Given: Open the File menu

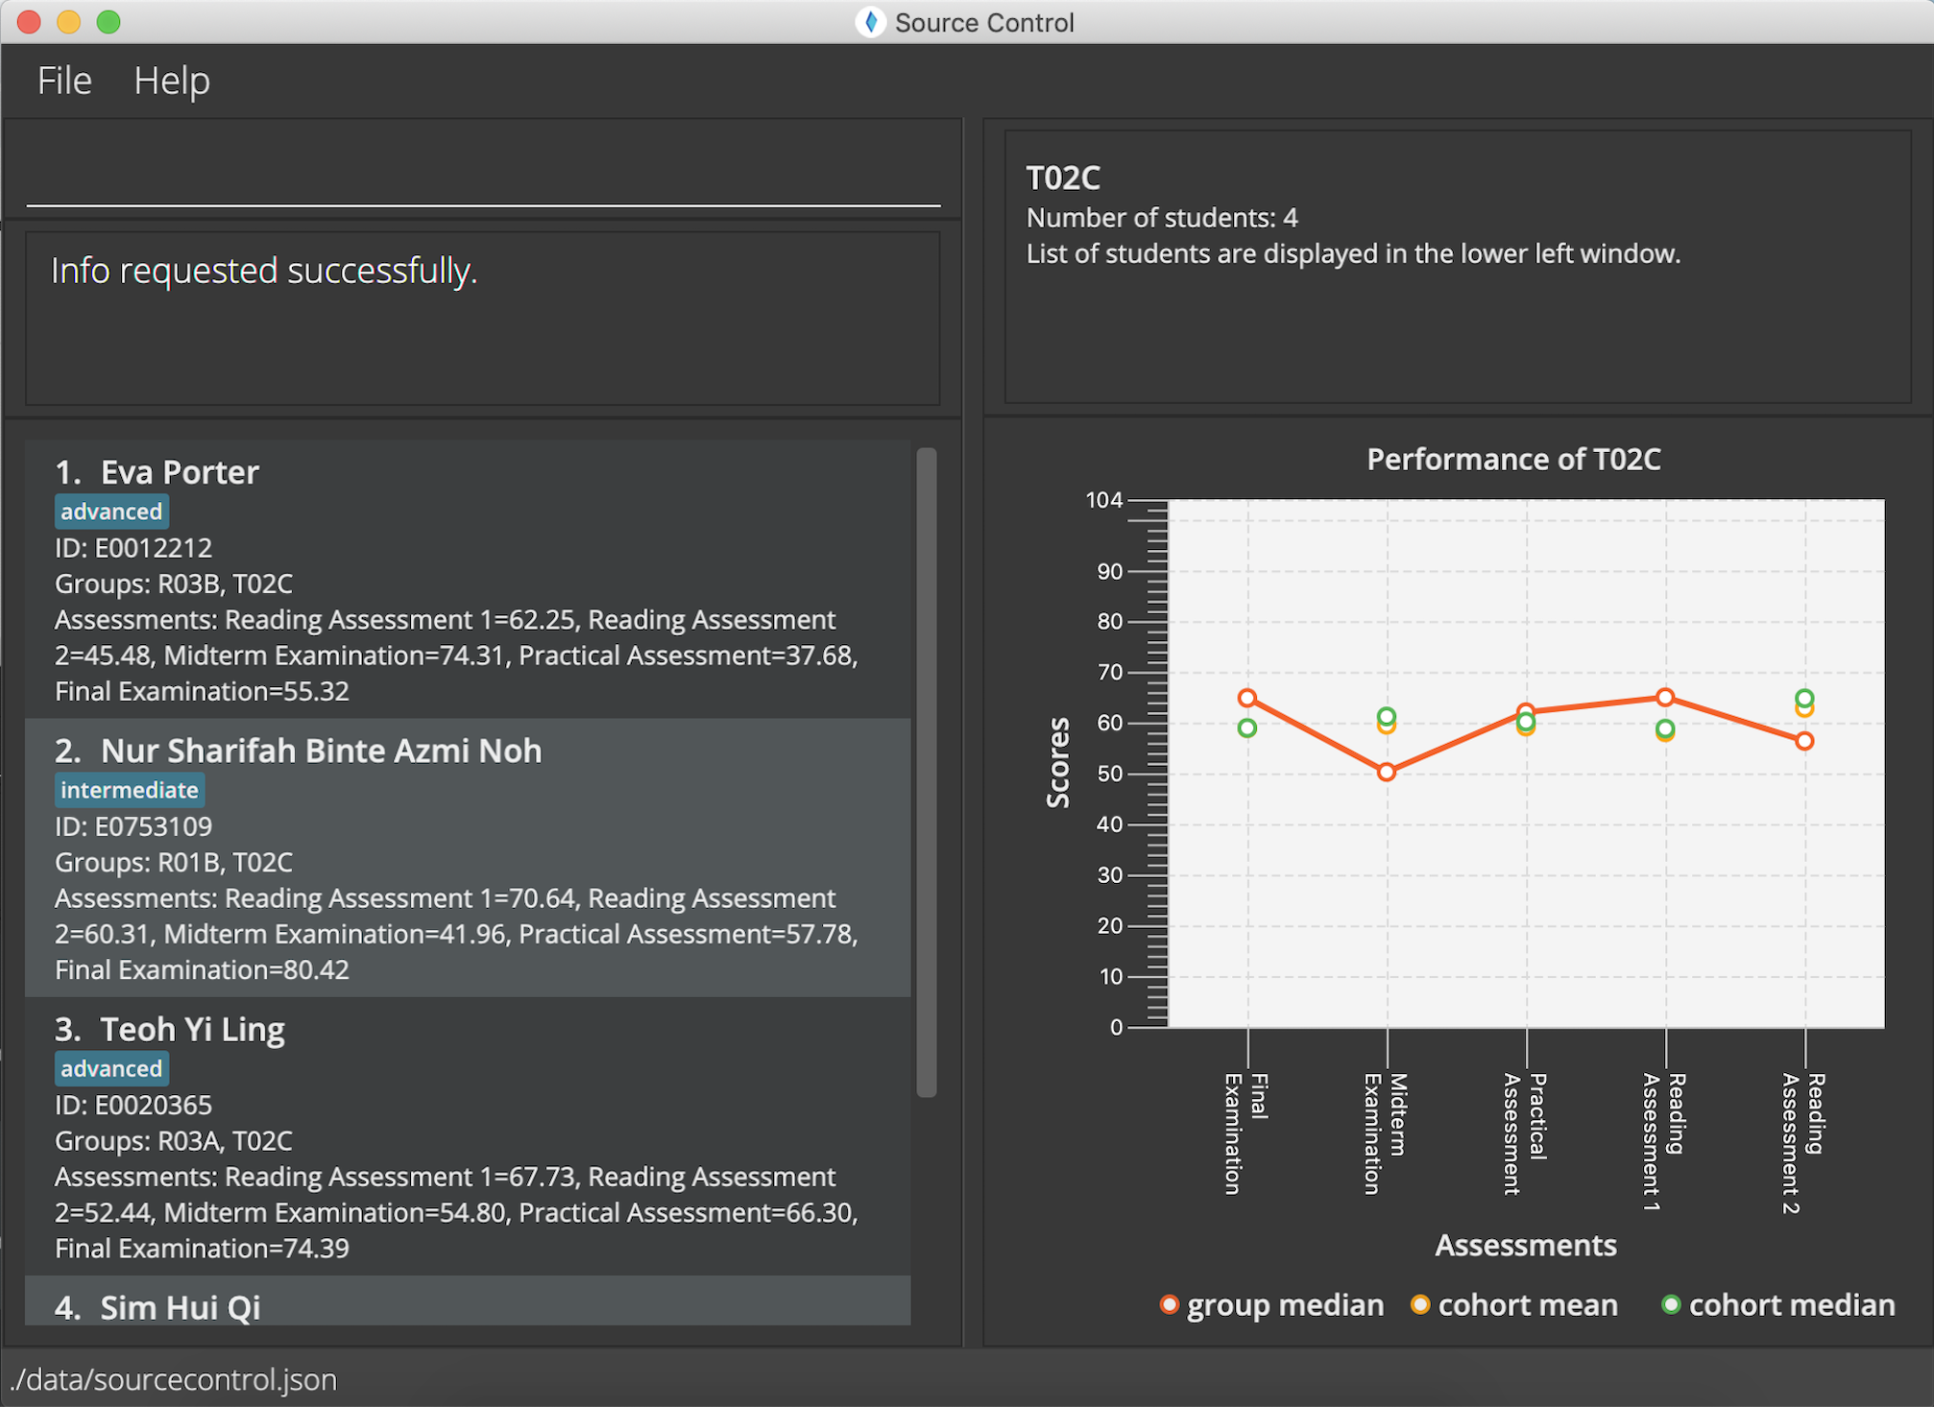Looking at the screenshot, I should pyautogui.click(x=64, y=81).
